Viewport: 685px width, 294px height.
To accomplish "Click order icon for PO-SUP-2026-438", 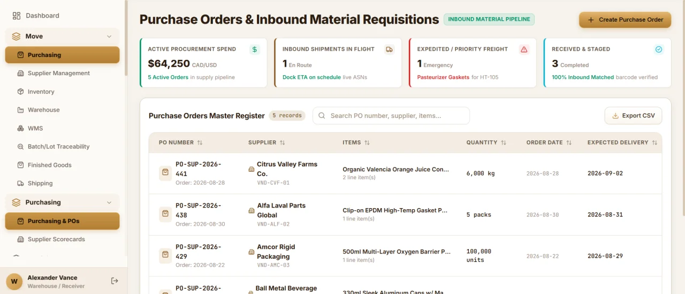I will coord(165,214).
